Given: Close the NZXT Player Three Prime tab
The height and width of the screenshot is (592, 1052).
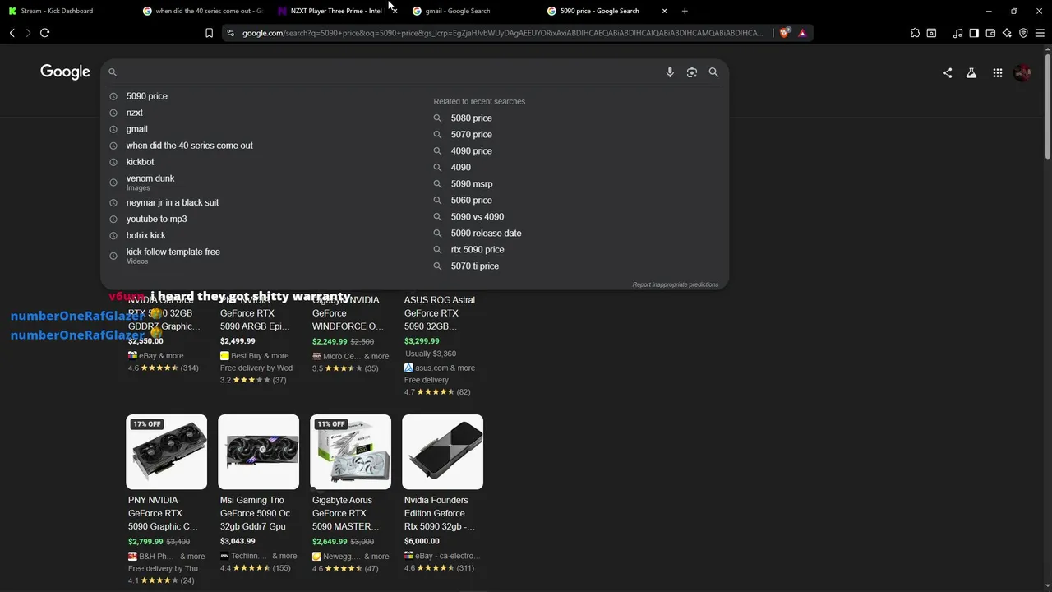Looking at the screenshot, I should [394, 11].
